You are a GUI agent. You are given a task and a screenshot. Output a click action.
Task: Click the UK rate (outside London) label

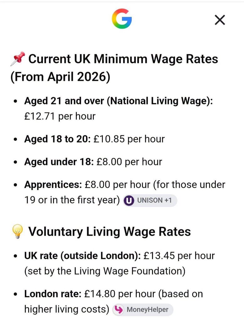pyautogui.click(x=82, y=256)
